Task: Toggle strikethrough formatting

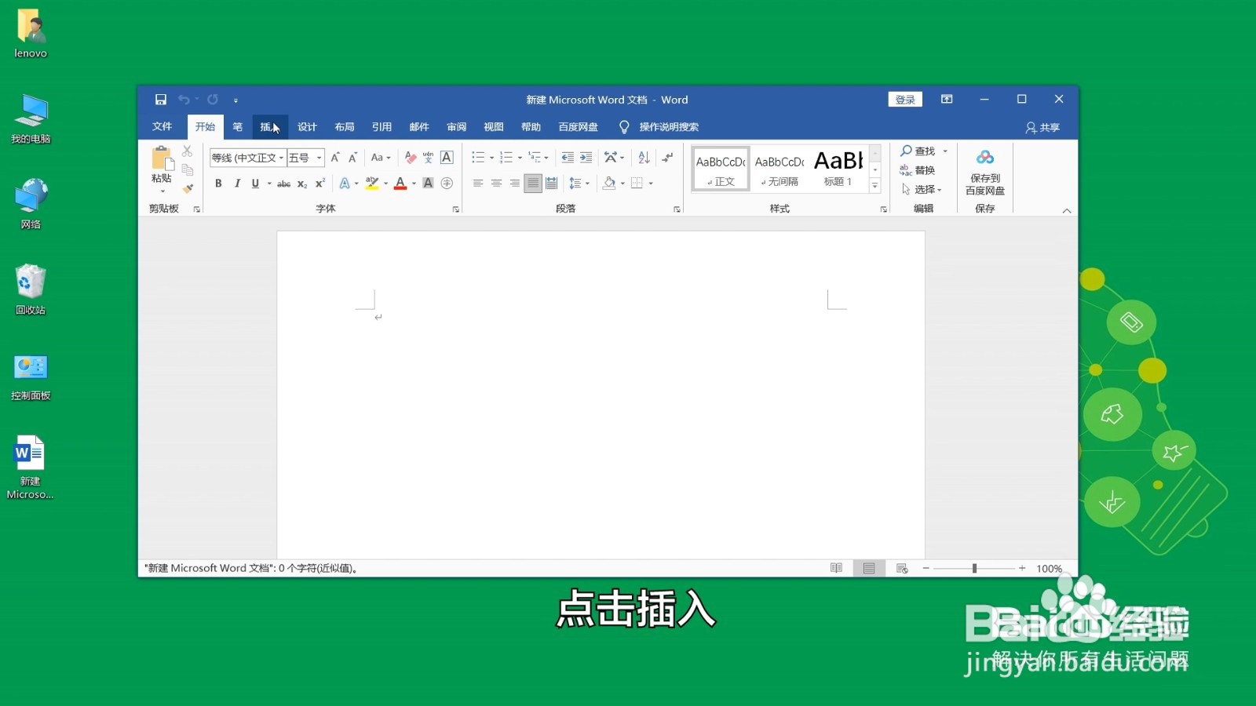Action: tap(283, 184)
